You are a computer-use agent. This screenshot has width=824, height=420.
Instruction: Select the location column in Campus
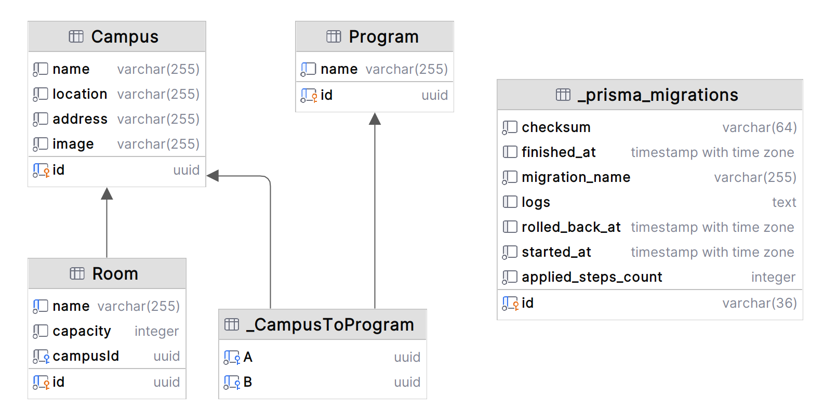[79, 94]
